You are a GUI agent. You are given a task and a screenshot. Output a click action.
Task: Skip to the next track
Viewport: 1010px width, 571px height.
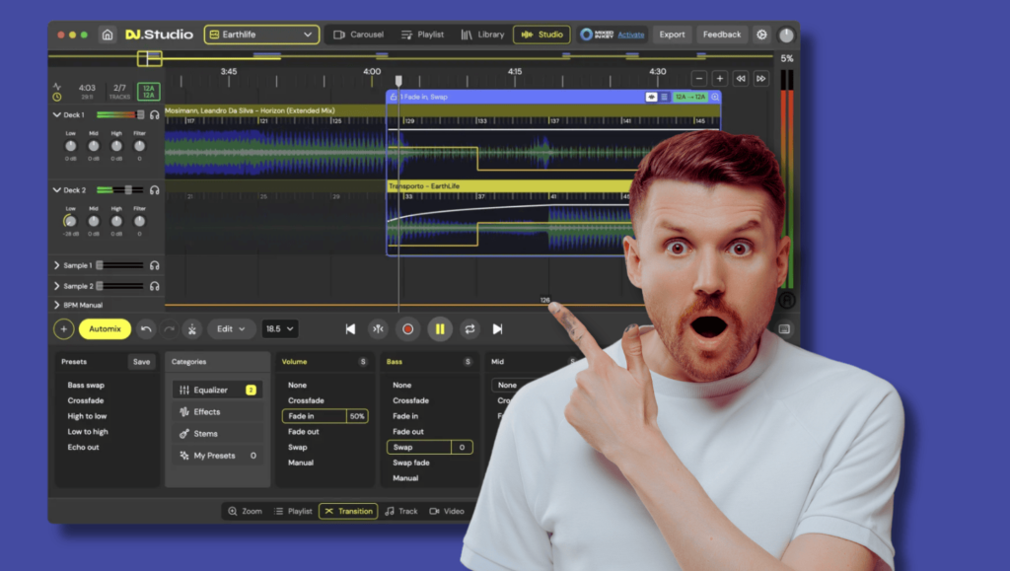pos(497,329)
